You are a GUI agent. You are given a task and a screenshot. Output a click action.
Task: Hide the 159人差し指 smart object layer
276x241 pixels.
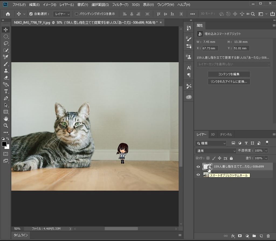pyautogui.click(x=198, y=167)
